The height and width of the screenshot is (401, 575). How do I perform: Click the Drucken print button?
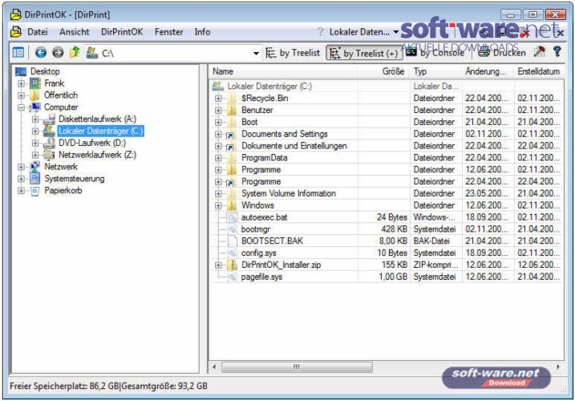[x=502, y=53]
